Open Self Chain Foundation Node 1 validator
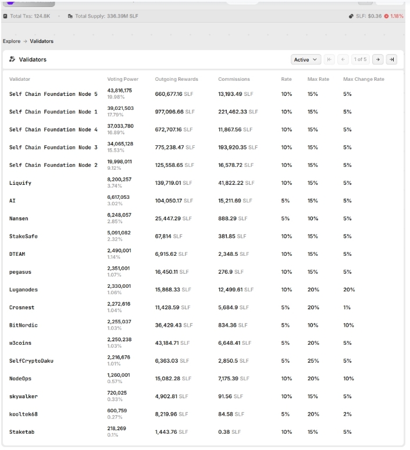410x450 pixels. (54, 112)
